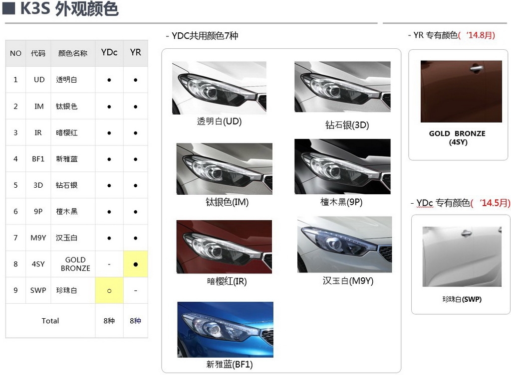The height and width of the screenshot is (375, 511).
Task: Select the GOLD BRONZE (4SY) caption
Action: pyautogui.click(x=457, y=138)
